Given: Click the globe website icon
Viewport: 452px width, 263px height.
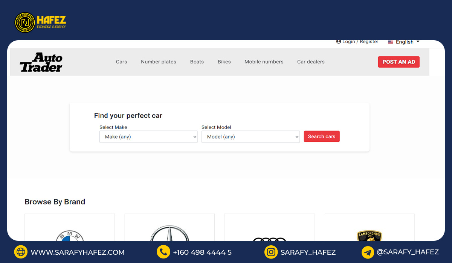Looking at the screenshot, I should (21, 252).
